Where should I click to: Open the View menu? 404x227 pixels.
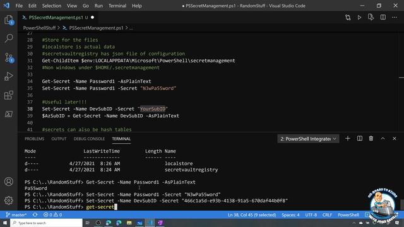tap(72, 6)
